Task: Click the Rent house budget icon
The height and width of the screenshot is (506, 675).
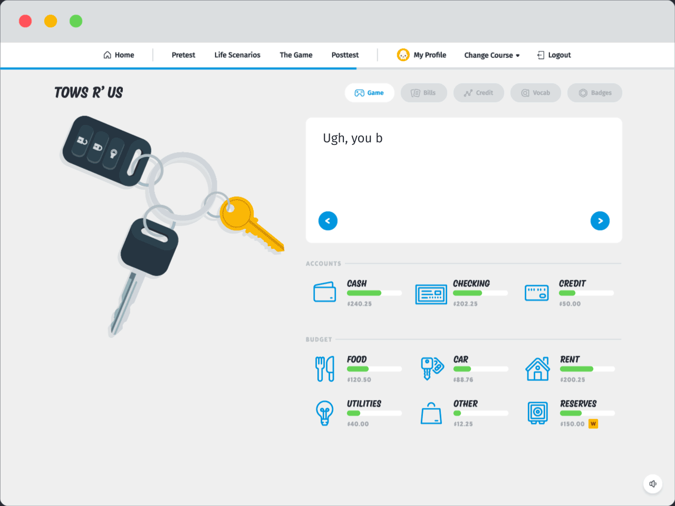Action: click(x=538, y=368)
